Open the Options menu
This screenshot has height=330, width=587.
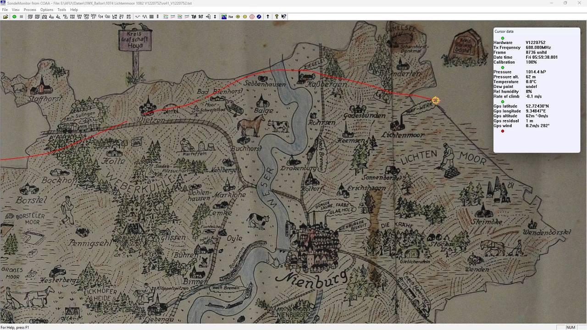[x=47, y=10]
